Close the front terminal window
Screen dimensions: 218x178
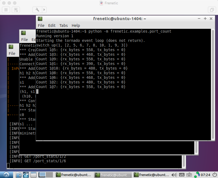click(211, 18)
